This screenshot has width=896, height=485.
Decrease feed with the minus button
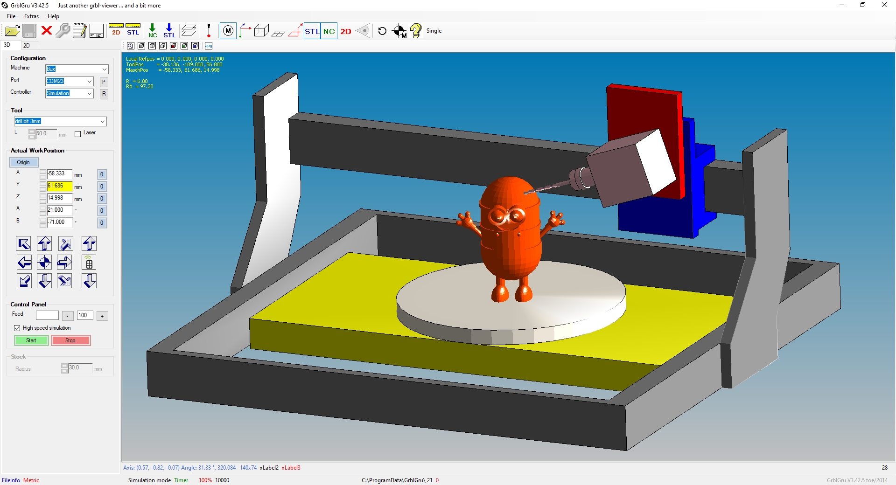point(68,316)
